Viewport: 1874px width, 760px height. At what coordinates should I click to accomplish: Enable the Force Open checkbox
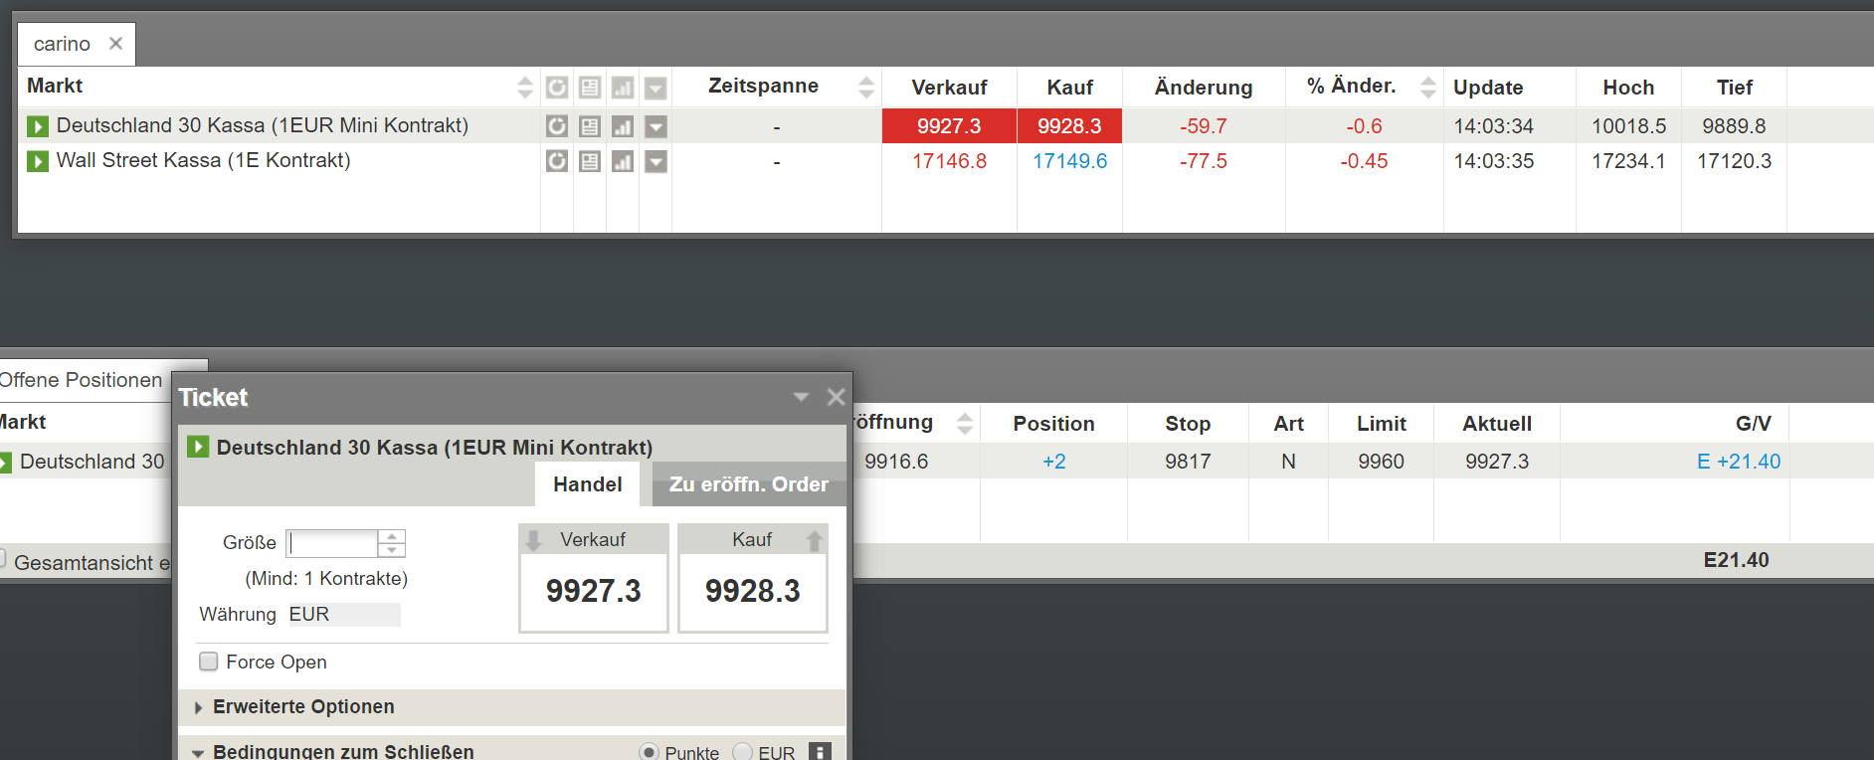tap(209, 662)
